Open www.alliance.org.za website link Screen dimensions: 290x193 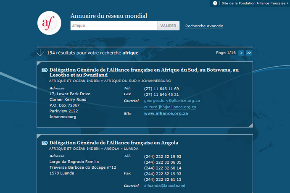coord(166,113)
